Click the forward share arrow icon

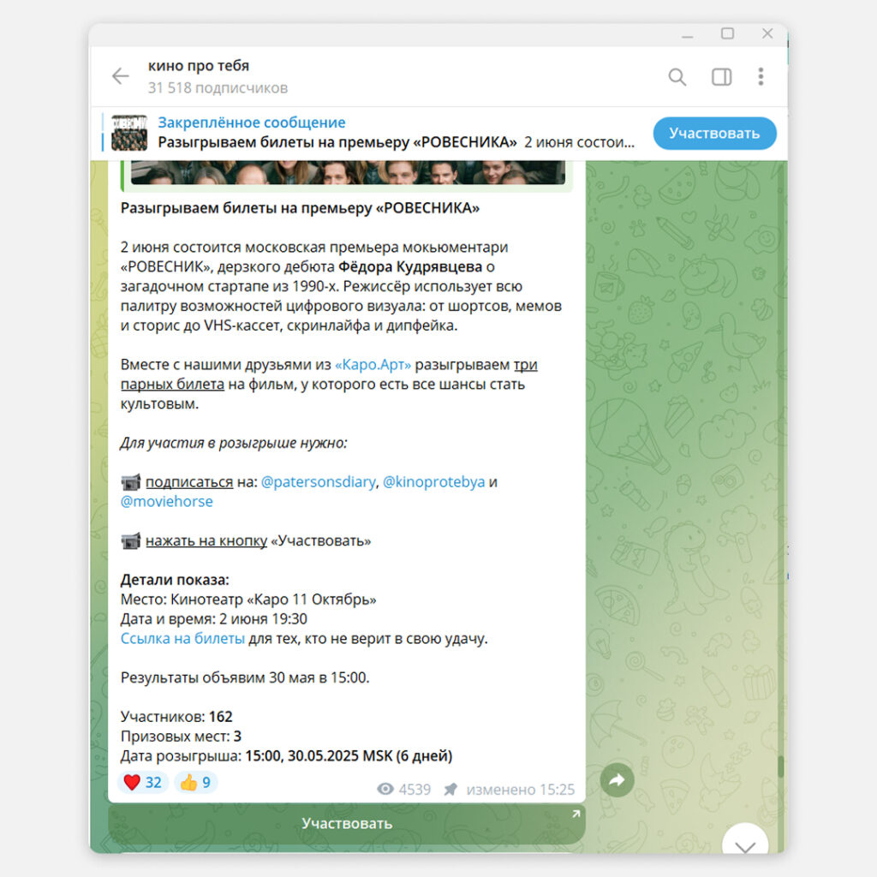click(617, 779)
